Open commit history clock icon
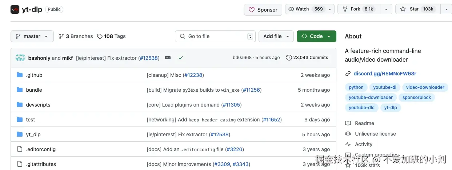Screen dimensions: 452x170 289,58
